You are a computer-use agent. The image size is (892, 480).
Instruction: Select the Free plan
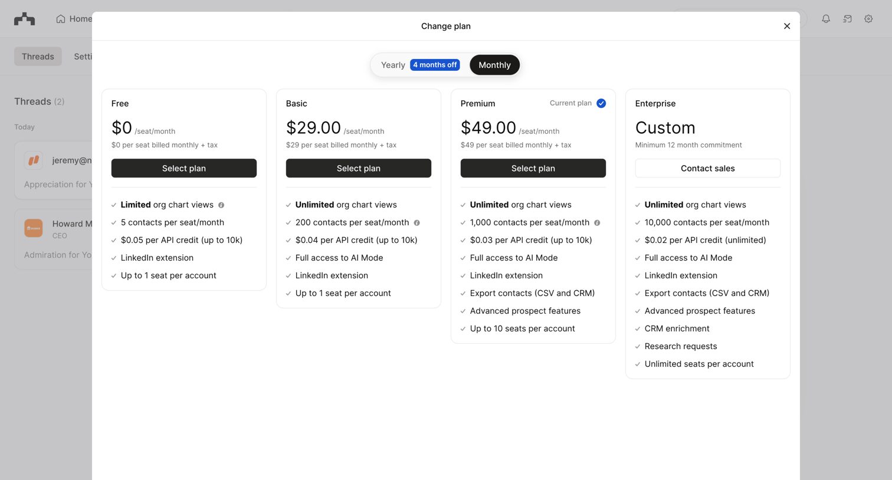184,168
